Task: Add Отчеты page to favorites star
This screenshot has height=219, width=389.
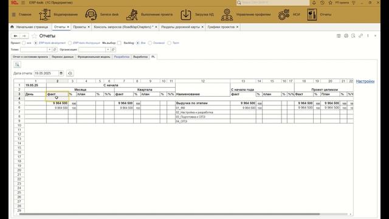Action: [34, 36]
